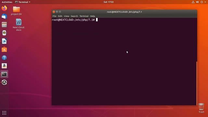Viewport: 208px width, 117px height.
Task: Open the power icon in top bar
Action: pos(201,2)
